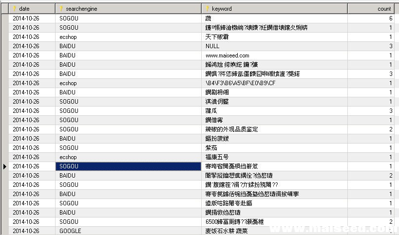Sort by the keyword column header
399x235 pixels.
pos(275,9)
